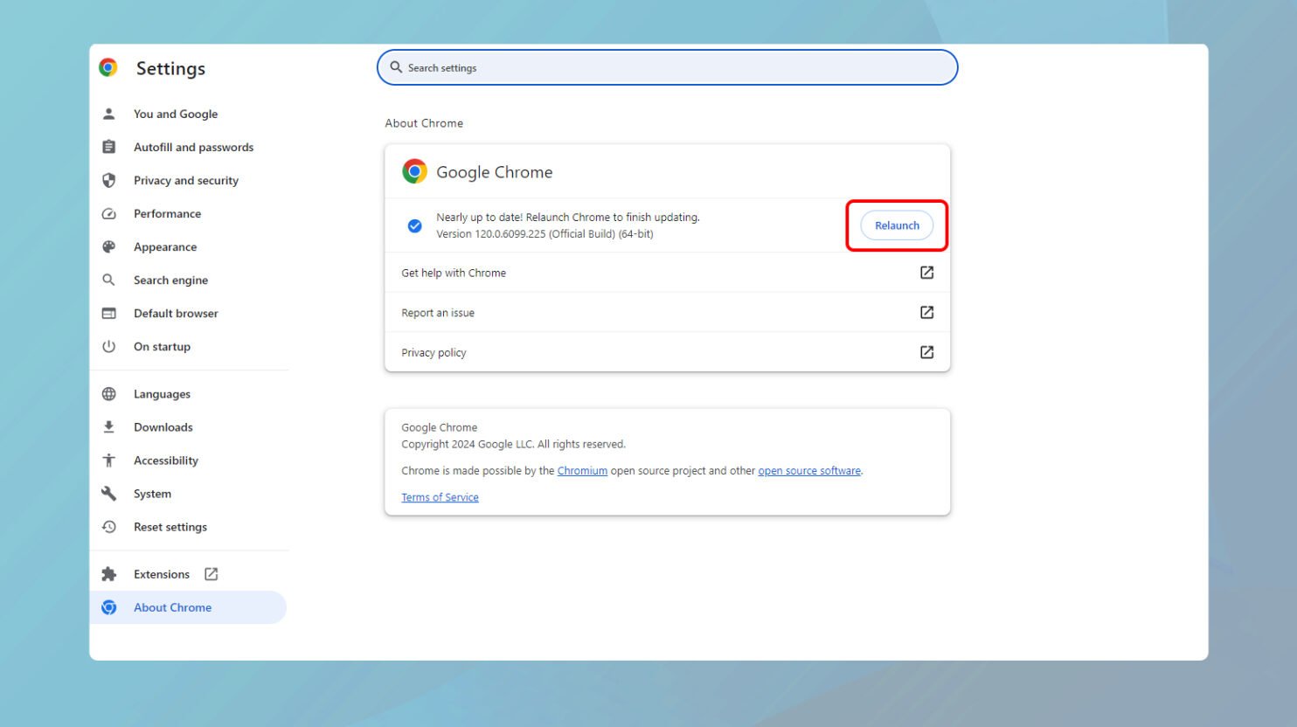Click the Relaunch button
Viewport: 1297px width, 727px height.
pos(897,225)
